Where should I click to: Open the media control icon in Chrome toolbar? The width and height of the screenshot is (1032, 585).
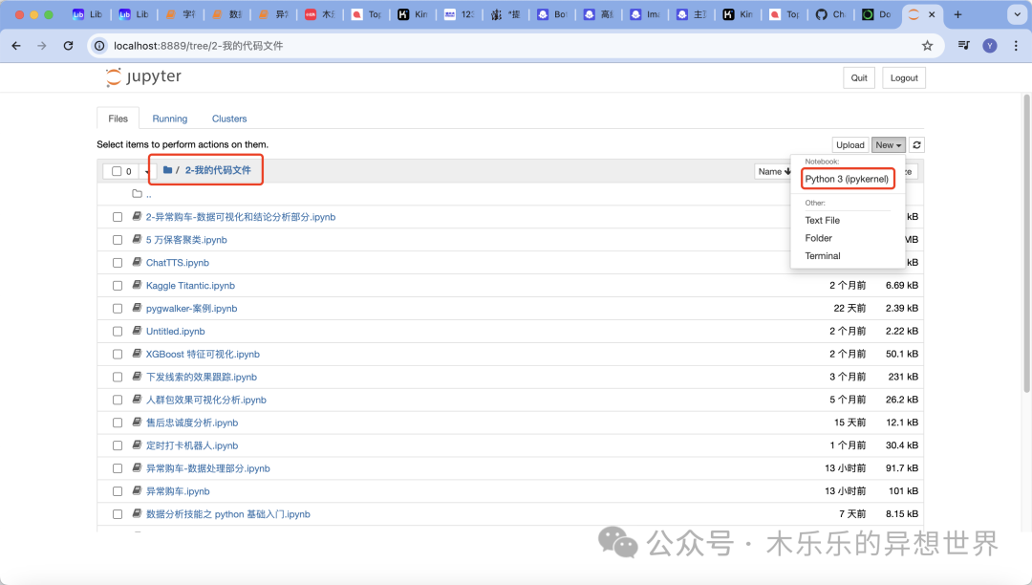point(963,46)
